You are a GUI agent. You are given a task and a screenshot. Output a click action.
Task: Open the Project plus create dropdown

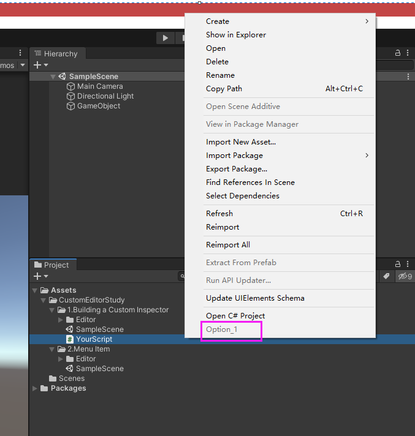pyautogui.click(x=40, y=276)
